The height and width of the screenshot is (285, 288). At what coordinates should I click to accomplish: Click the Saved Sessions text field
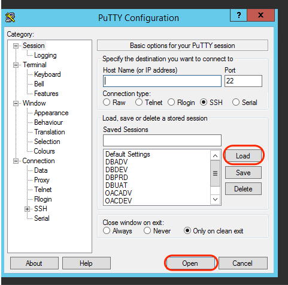pos(162,140)
